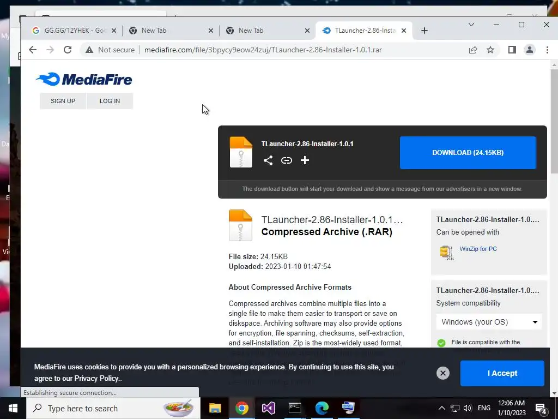Click the MediaFire logo
This screenshot has height=419, width=558.
[x=84, y=79]
